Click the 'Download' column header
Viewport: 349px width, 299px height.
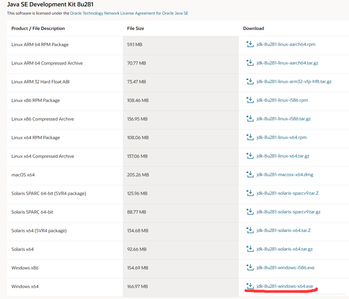click(254, 29)
